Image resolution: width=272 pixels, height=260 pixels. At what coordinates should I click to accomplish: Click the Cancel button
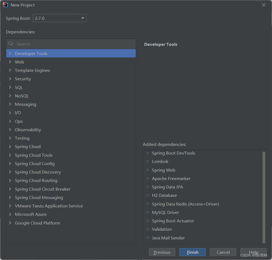[x=223, y=252]
